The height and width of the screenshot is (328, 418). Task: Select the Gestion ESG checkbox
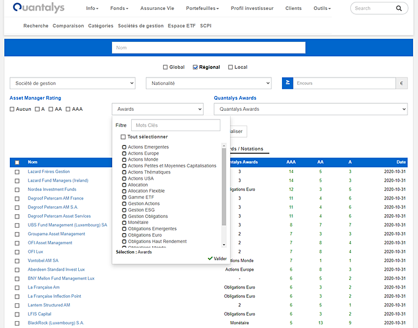click(124, 210)
